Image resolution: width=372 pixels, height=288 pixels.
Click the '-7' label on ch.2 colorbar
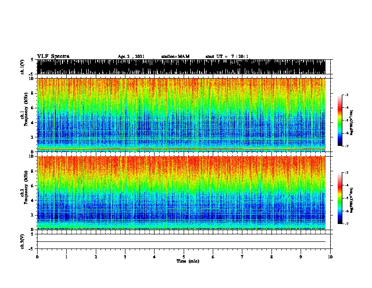click(346, 224)
